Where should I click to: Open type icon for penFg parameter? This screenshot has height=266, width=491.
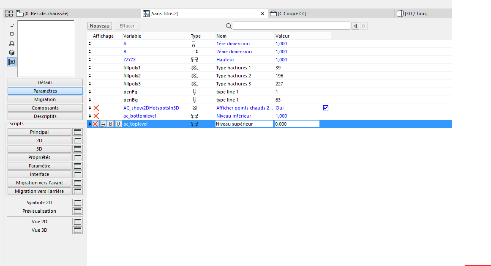pos(194,92)
